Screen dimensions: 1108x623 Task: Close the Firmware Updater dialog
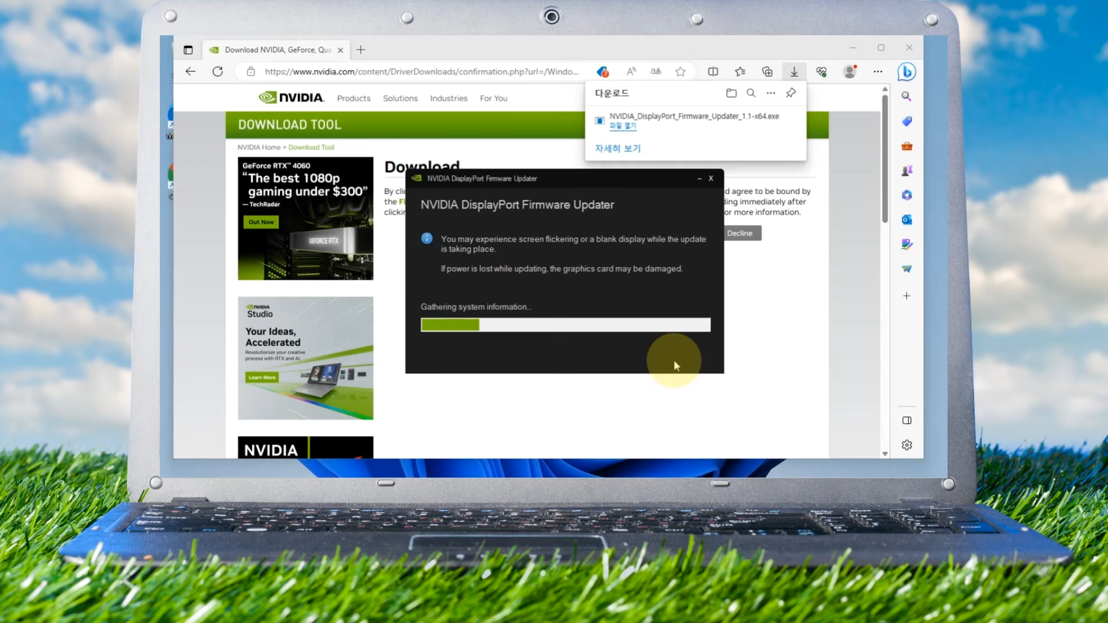point(711,179)
